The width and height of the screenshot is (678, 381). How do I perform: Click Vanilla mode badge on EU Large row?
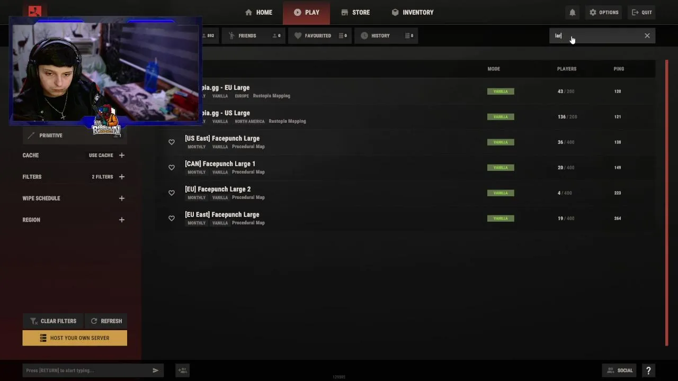[501, 92]
